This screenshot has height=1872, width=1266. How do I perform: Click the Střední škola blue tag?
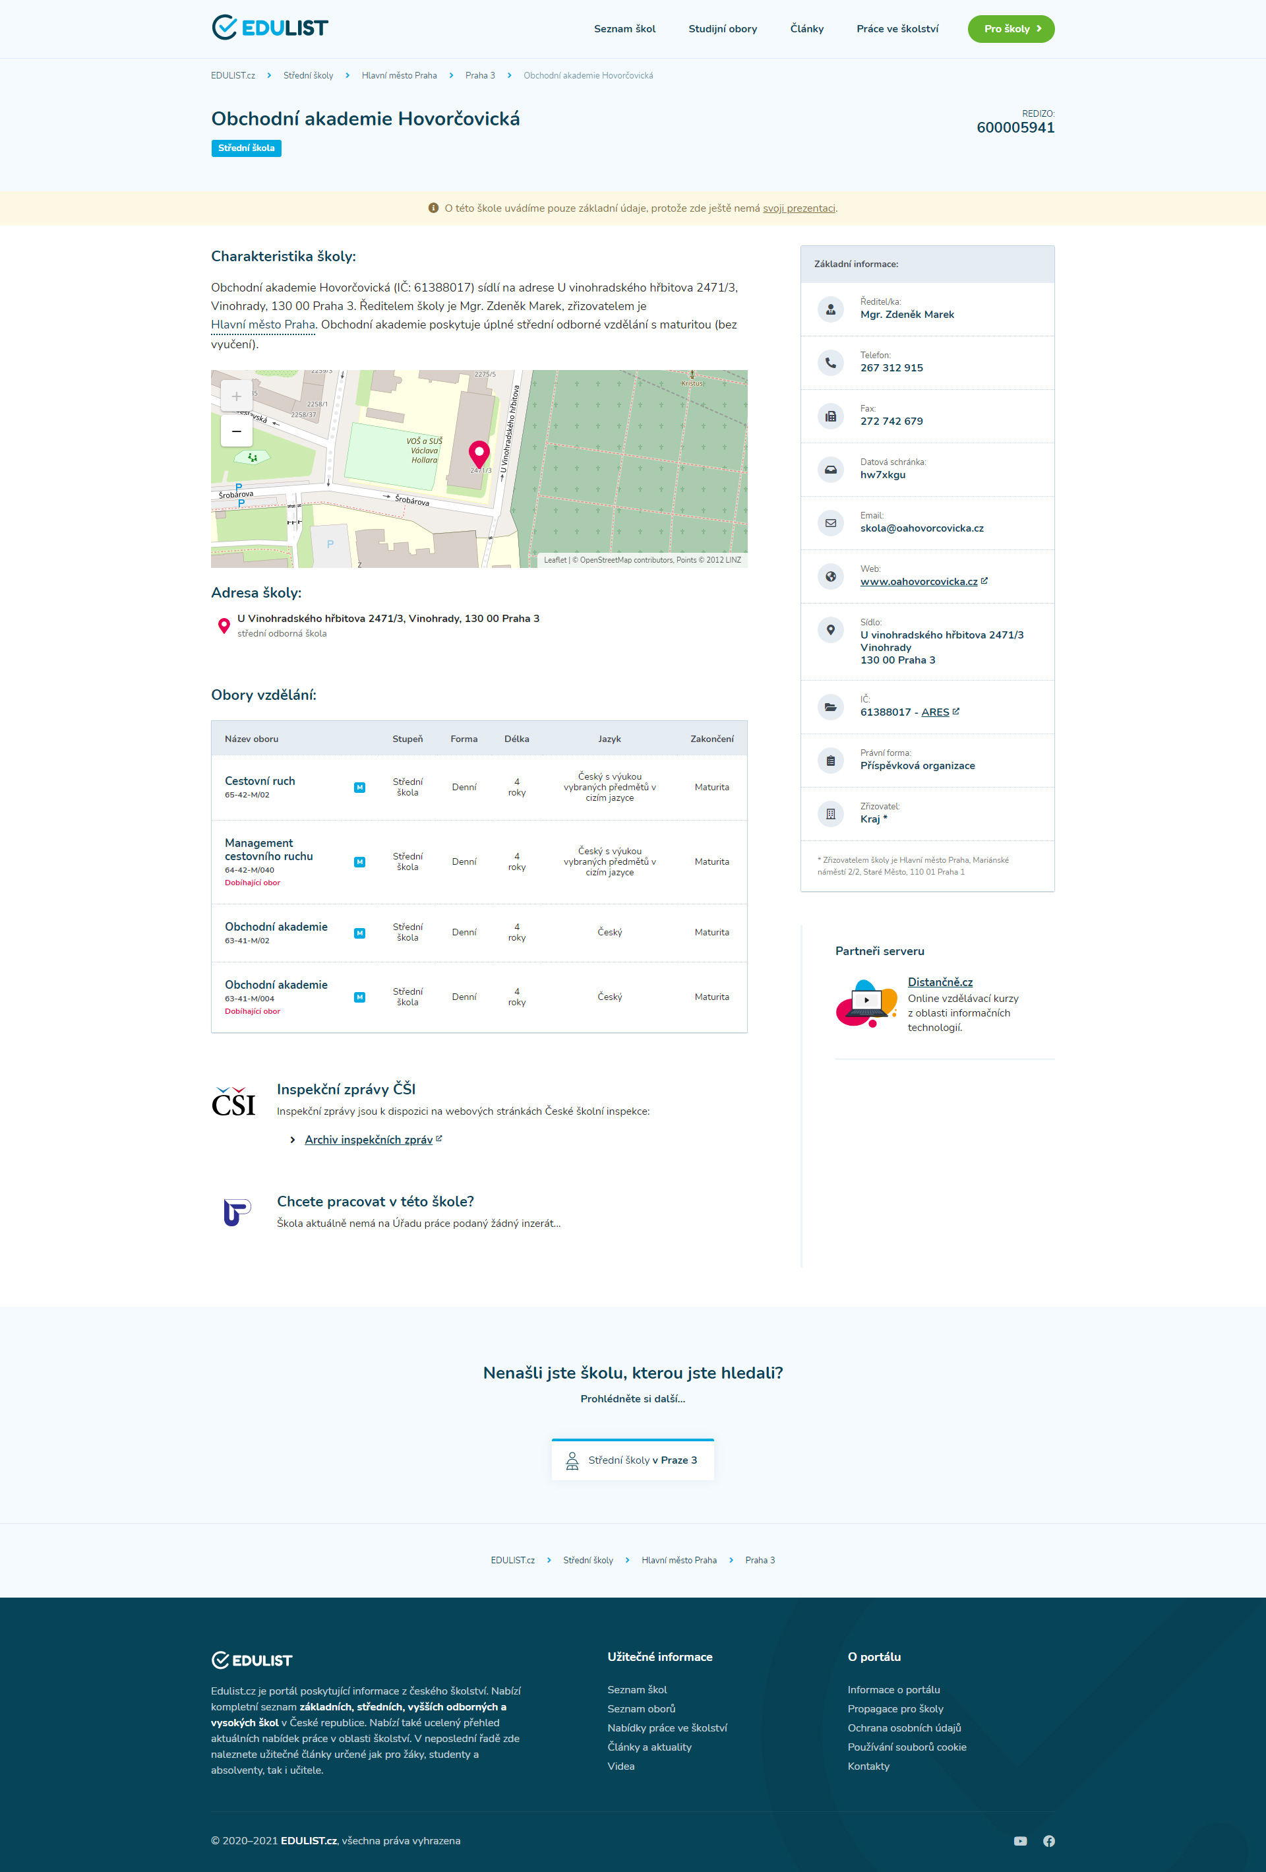click(247, 148)
